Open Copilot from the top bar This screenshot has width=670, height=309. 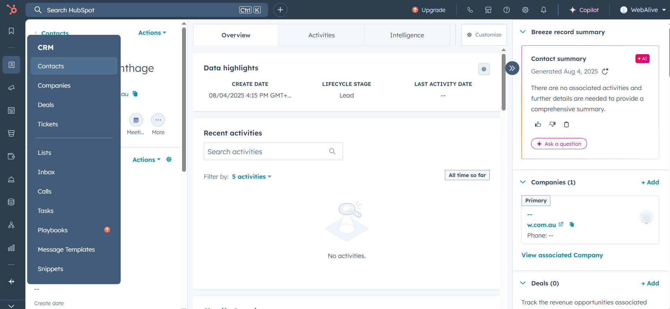[x=584, y=10]
